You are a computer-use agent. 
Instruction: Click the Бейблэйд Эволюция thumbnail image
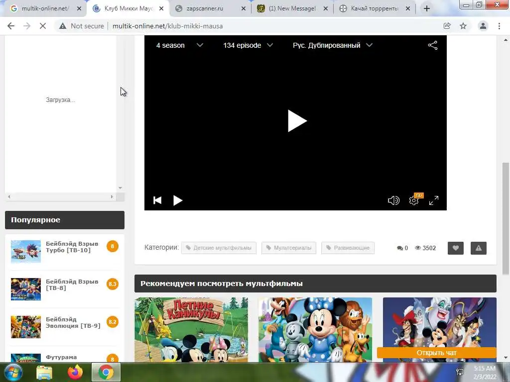(26, 327)
